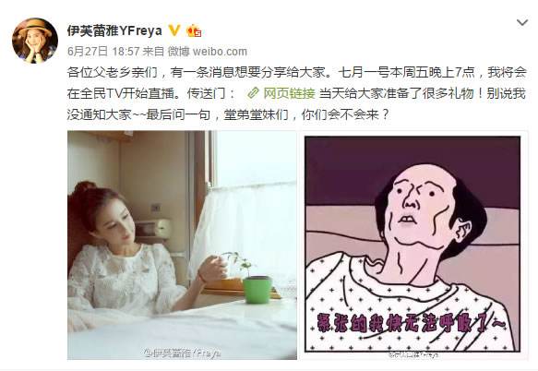Click the green flower pot in the photo
Viewport: 538px width, 371px height.
pyautogui.click(x=257, y=289)
